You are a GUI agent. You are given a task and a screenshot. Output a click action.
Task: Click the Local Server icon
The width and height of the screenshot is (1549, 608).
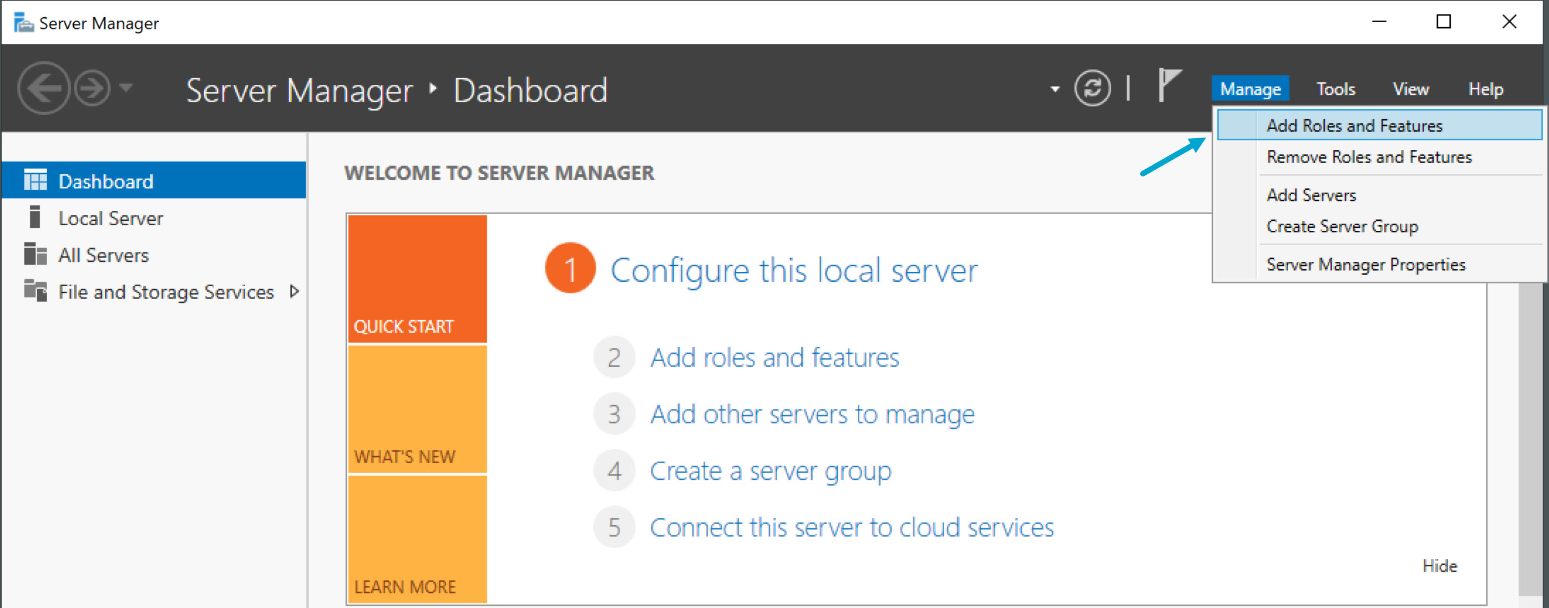coord(35,217)
